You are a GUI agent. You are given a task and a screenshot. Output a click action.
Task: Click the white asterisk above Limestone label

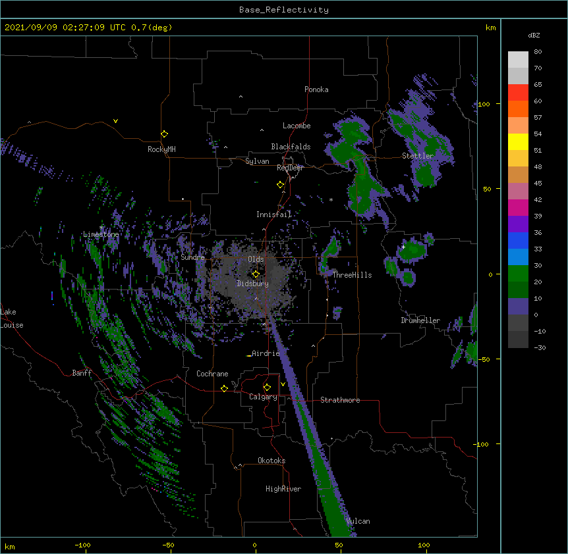[101, 228]
